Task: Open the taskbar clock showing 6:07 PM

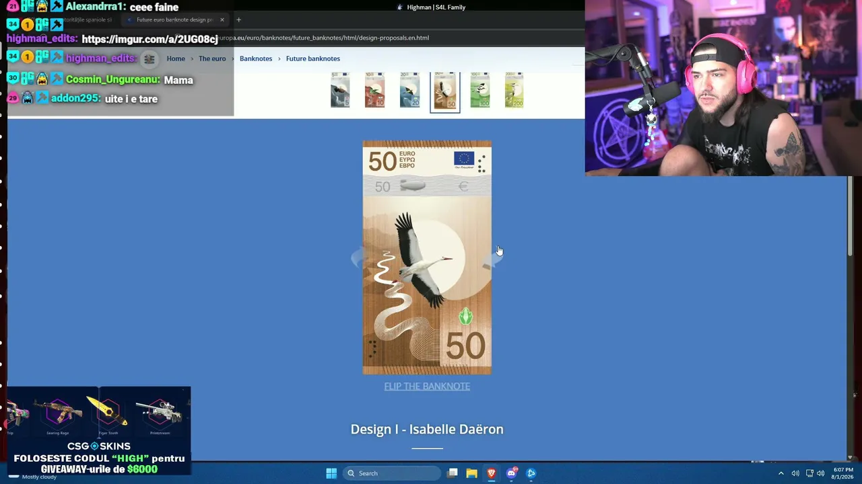Action: (843, 473)
